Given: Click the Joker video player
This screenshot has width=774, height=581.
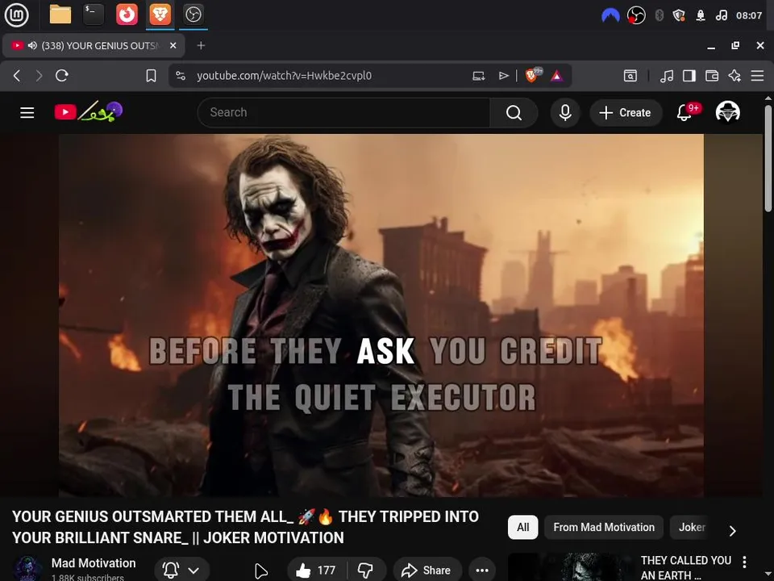Looking at the screenshot, I should (381, 316).
